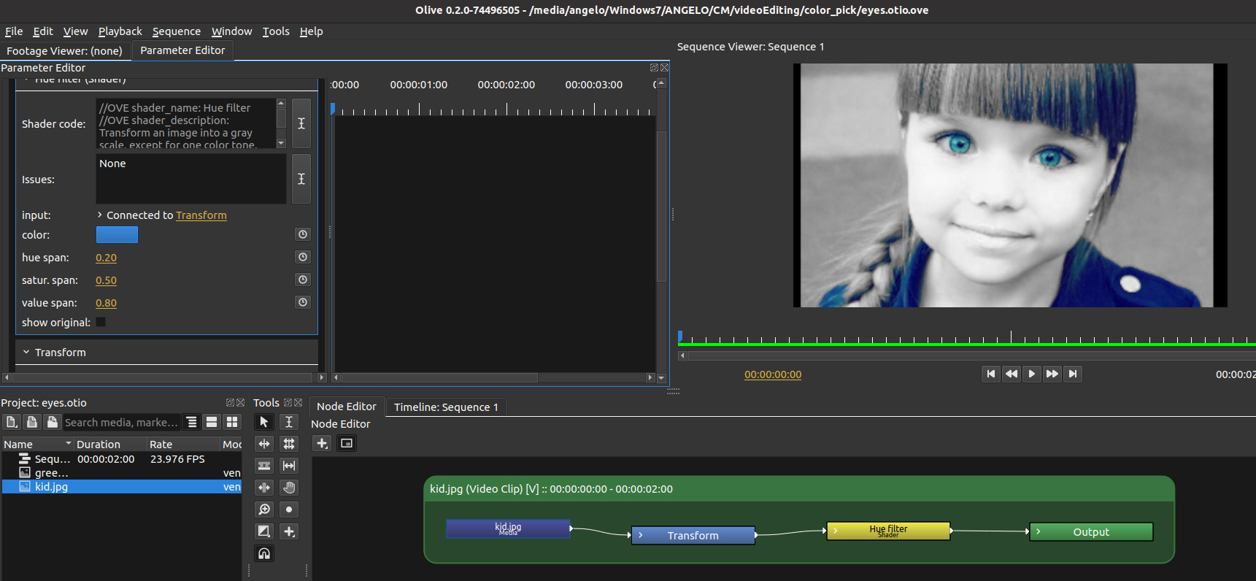Select the Node Editor tab
Screen dimensions: 1256x581
point(347,407)
